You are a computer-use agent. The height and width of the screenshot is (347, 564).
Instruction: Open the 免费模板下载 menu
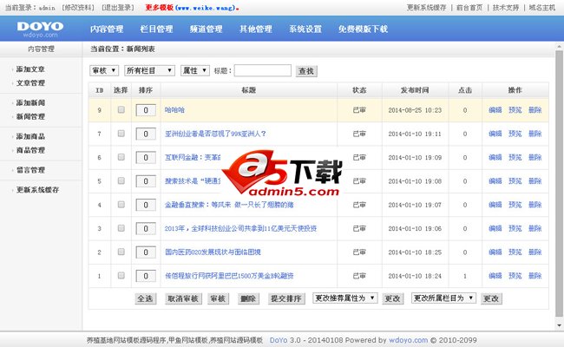tap(363, 29)
